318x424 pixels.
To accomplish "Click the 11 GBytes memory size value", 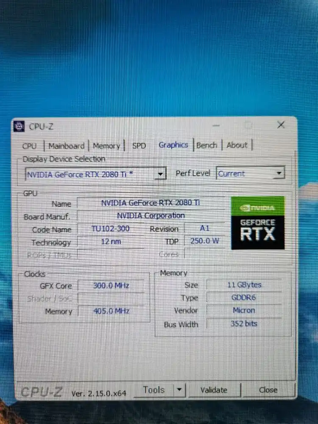I will (244, 285).
